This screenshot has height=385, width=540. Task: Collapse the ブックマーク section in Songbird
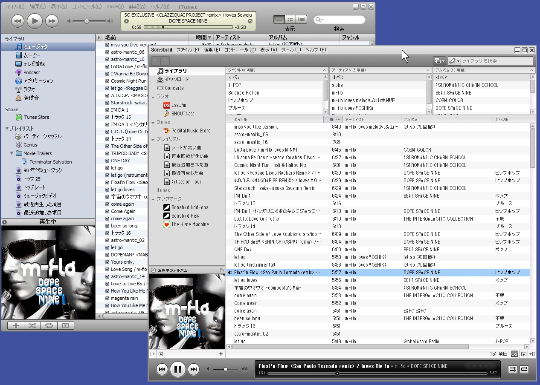tap(153, 199)
